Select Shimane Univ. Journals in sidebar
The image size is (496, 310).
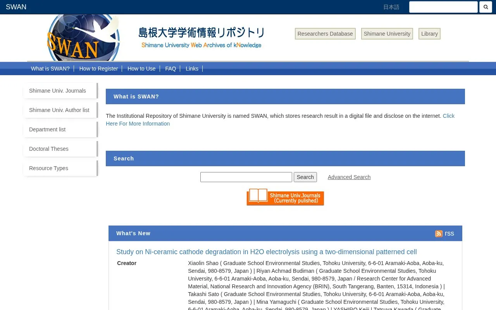point(61,91)
